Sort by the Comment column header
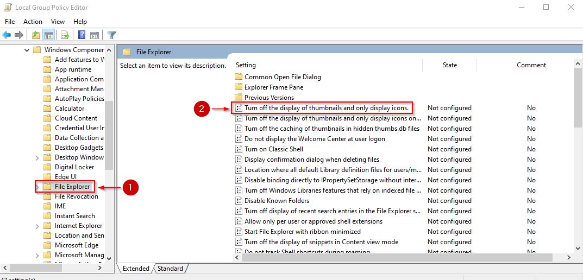The width and height of the screenshot is (583, 280). pyautogui.click(x=531, y=65)
